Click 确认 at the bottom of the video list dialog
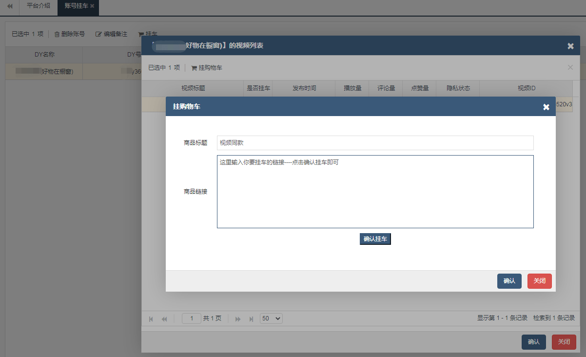586x357 pixels. (534, 342)
